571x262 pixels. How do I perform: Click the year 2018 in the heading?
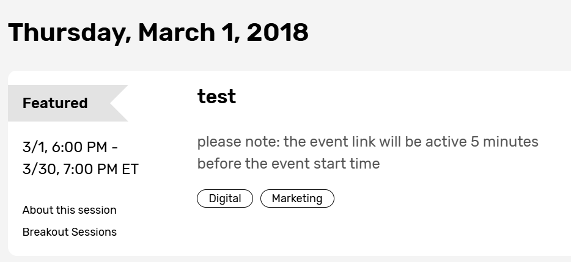(277, 32)
